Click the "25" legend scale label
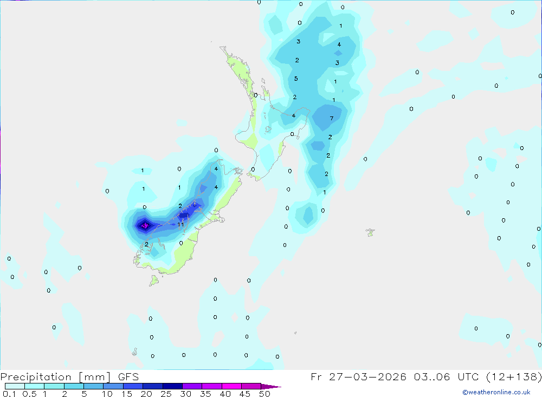Screen dimensions: 542x397 (x=166, y=394)
